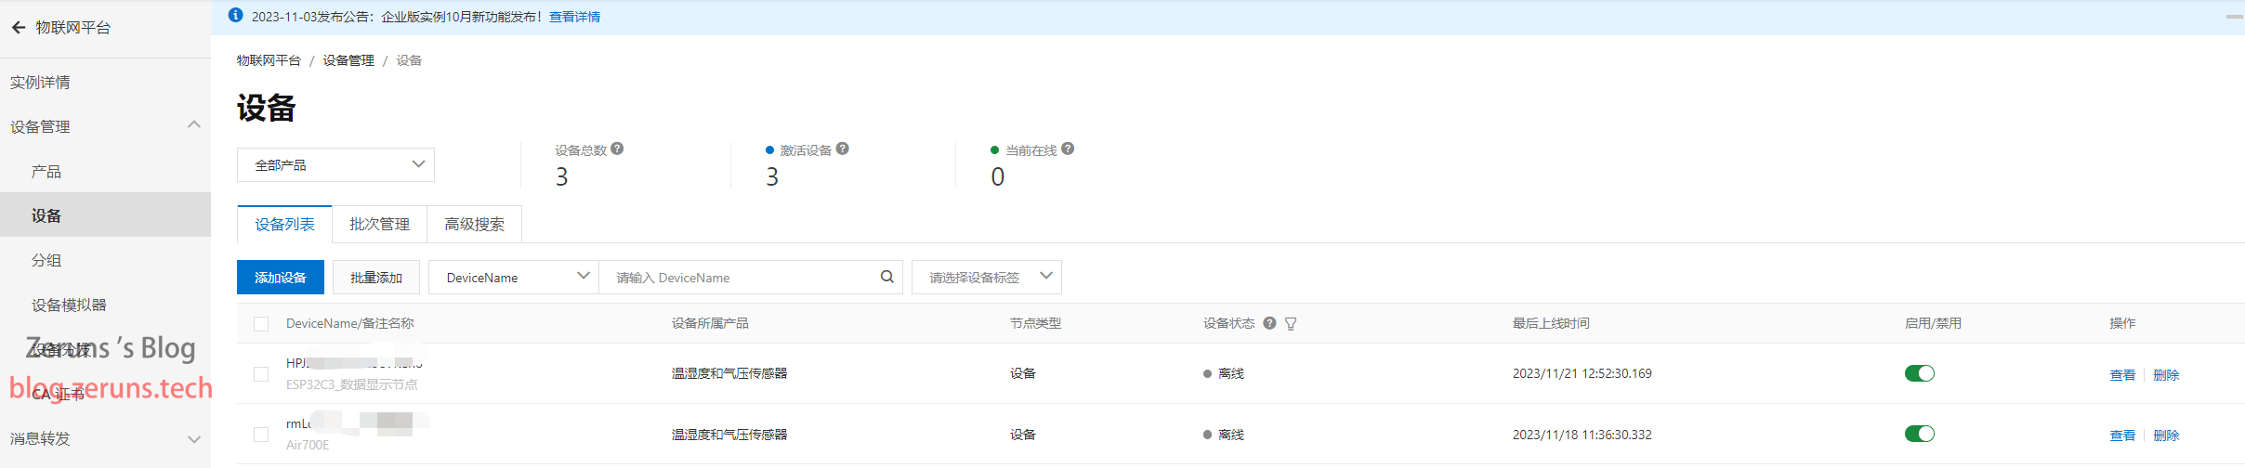The image size is (2245, 468).
Task: Click the search magnifier icon in DeviceName field
Action: pyautogui.click(x=886, y=277)
